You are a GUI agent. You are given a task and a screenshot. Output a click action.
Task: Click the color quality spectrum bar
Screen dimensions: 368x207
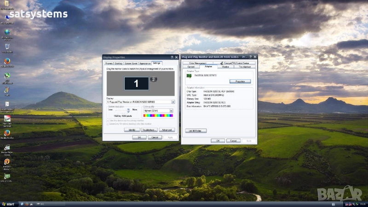pos(158,115)
